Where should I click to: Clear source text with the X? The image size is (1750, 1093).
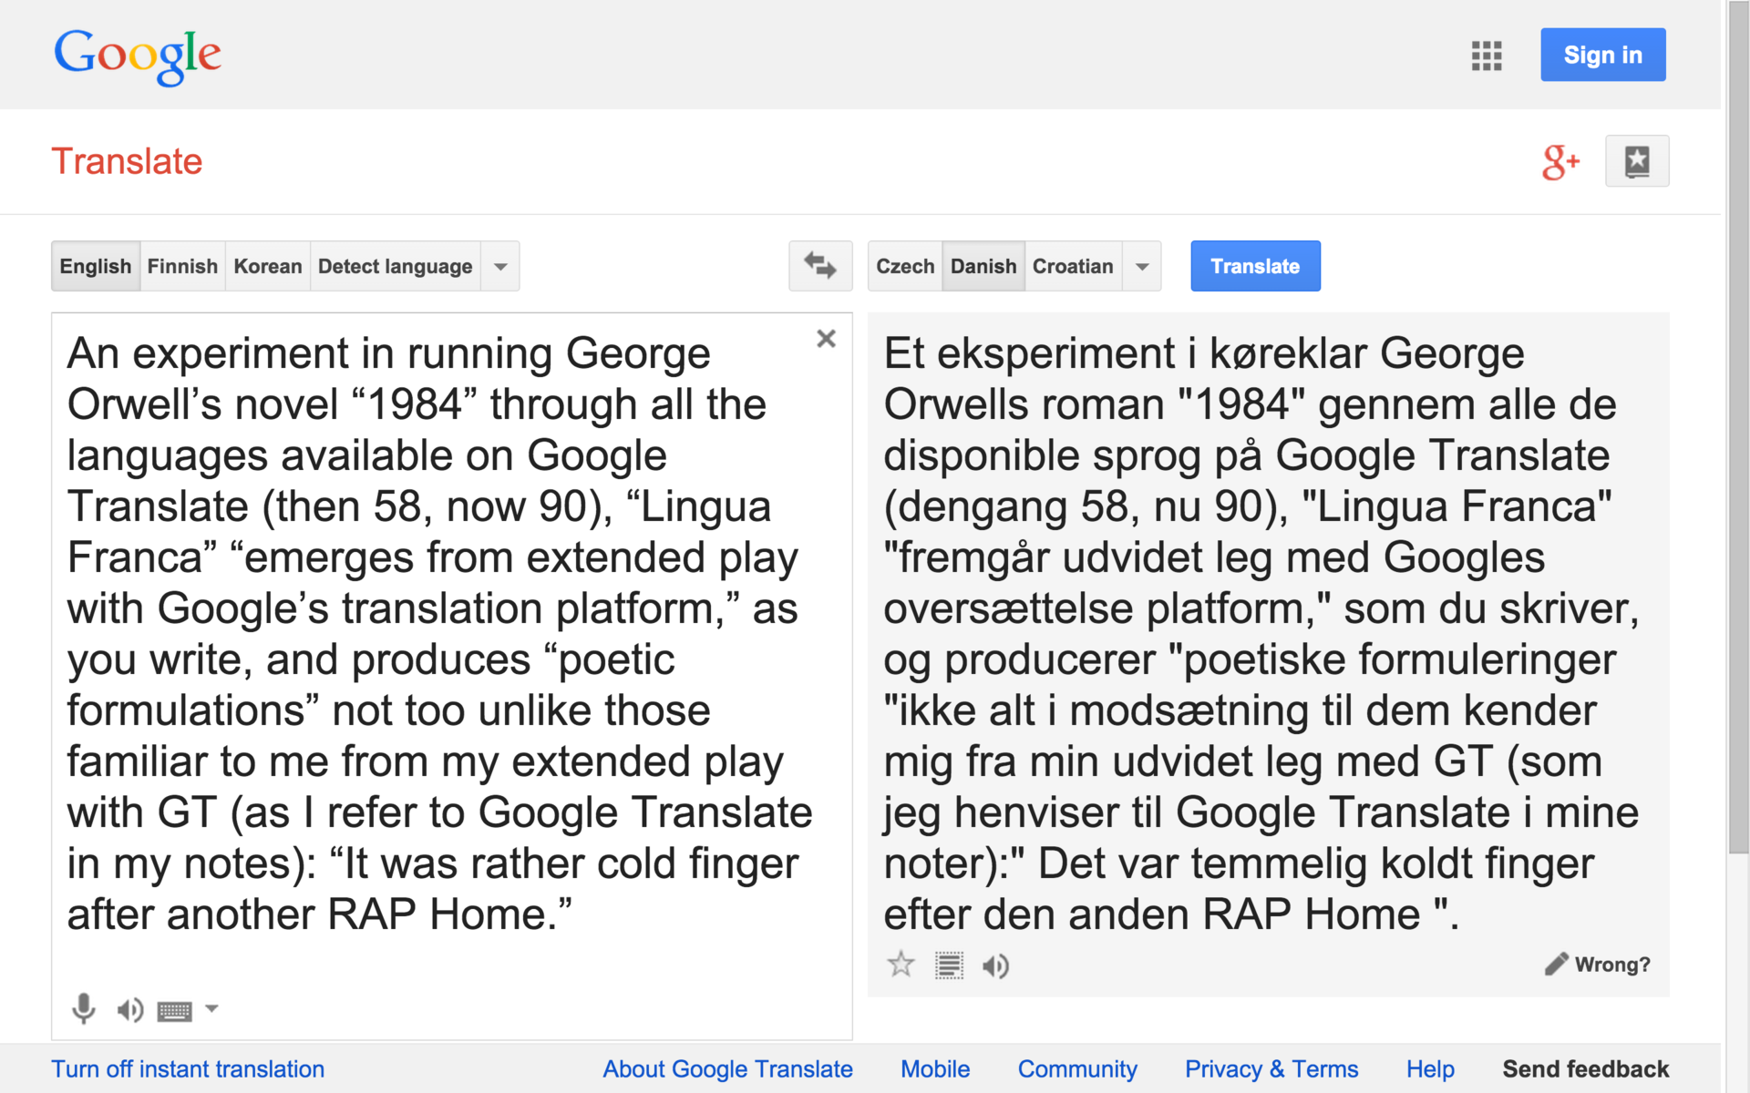[x=826, y=339]
